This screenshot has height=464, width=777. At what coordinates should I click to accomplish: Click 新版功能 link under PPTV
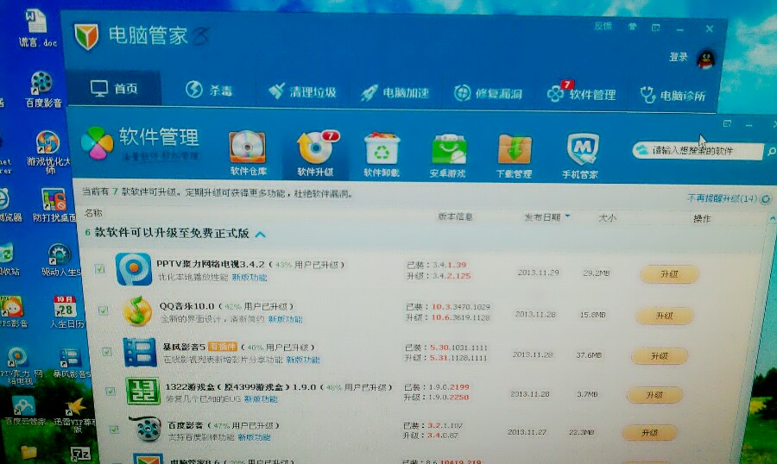[250, 278]
